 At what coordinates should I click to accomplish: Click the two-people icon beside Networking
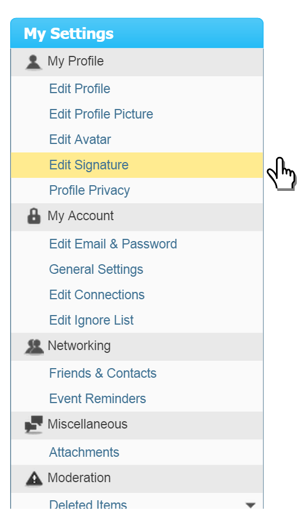pos(34,347)
